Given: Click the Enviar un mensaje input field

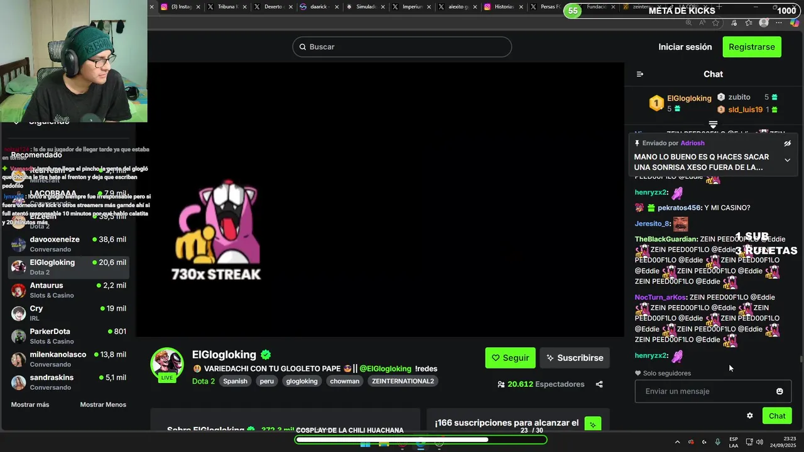Looking at the screenshot, I should coord(713,391).
